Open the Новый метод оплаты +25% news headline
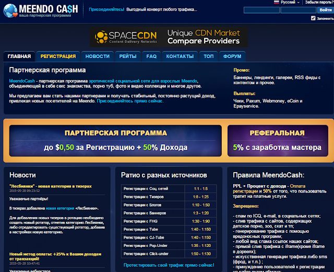Viewport: 334px width, 272px height. click(55, 256)
